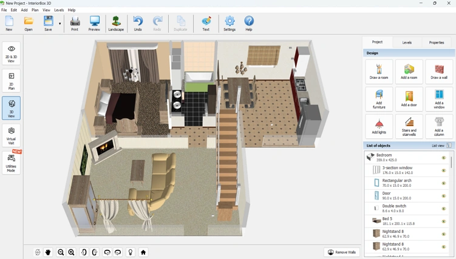Hide the 3-section window object

click(x=444, y=170)
